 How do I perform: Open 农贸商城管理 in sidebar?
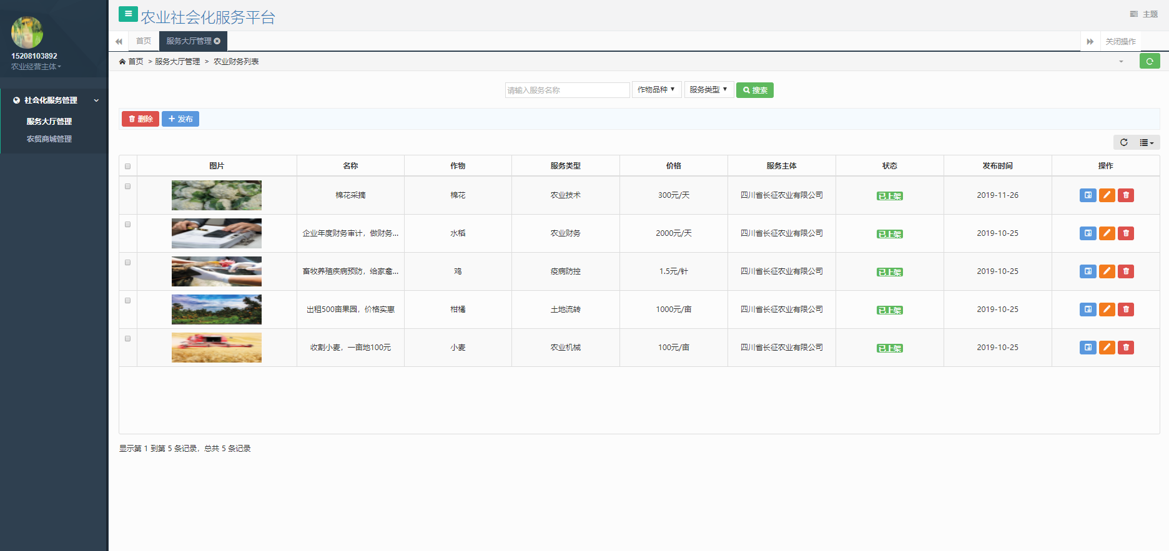tap(49, 139)
